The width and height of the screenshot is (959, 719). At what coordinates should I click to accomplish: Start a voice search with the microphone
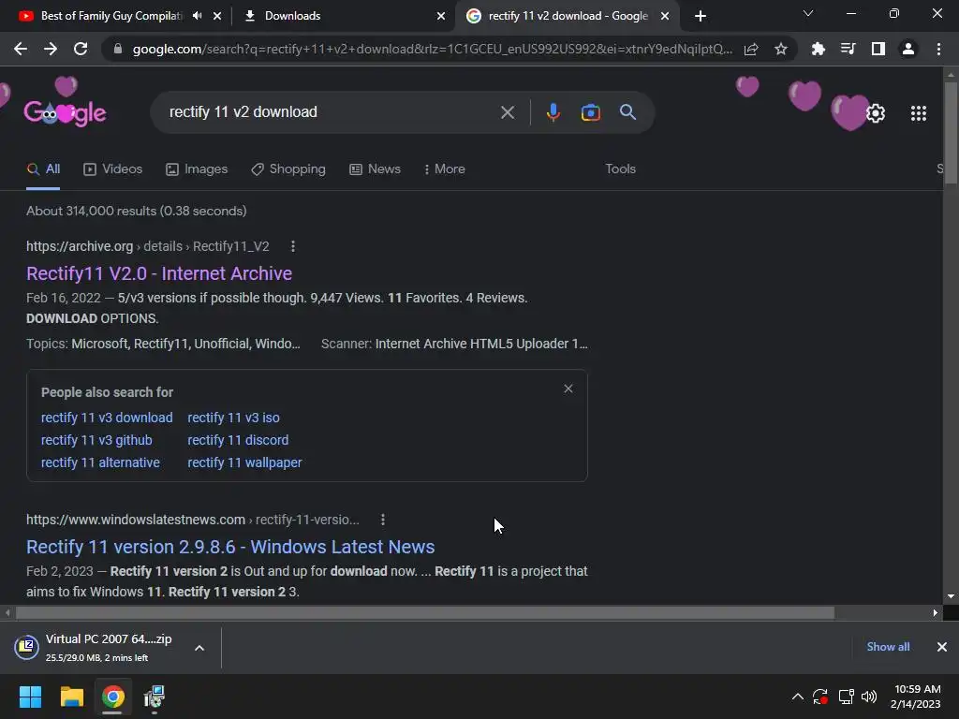click(x=553, y=112)
